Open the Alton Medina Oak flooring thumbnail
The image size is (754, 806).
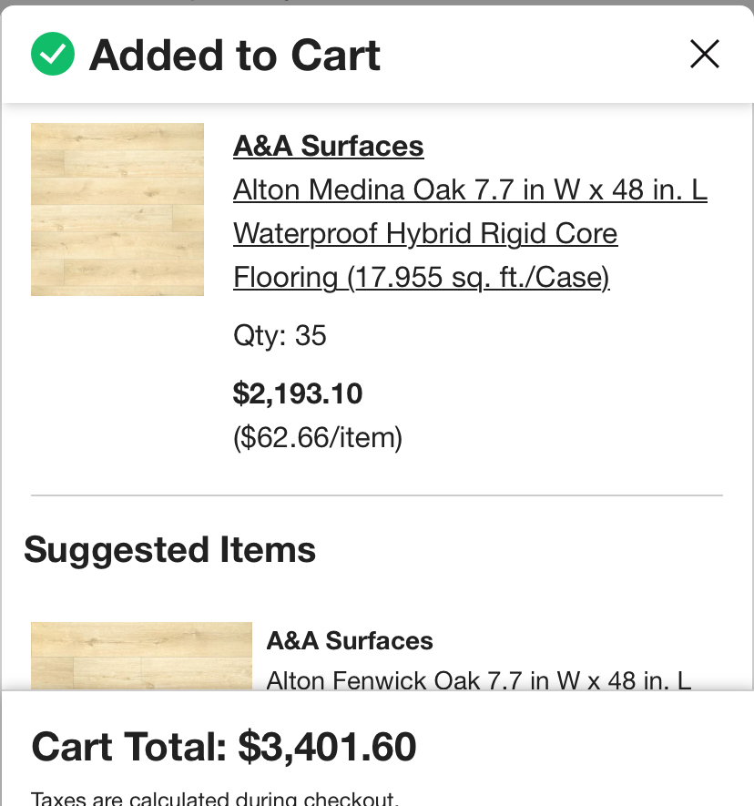point(117,209)
